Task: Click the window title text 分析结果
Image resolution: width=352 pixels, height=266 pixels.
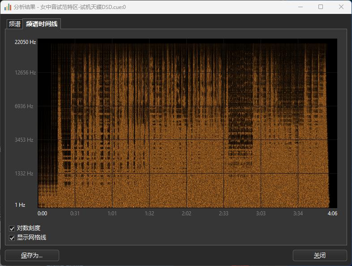Action: (x=25, y=7)
